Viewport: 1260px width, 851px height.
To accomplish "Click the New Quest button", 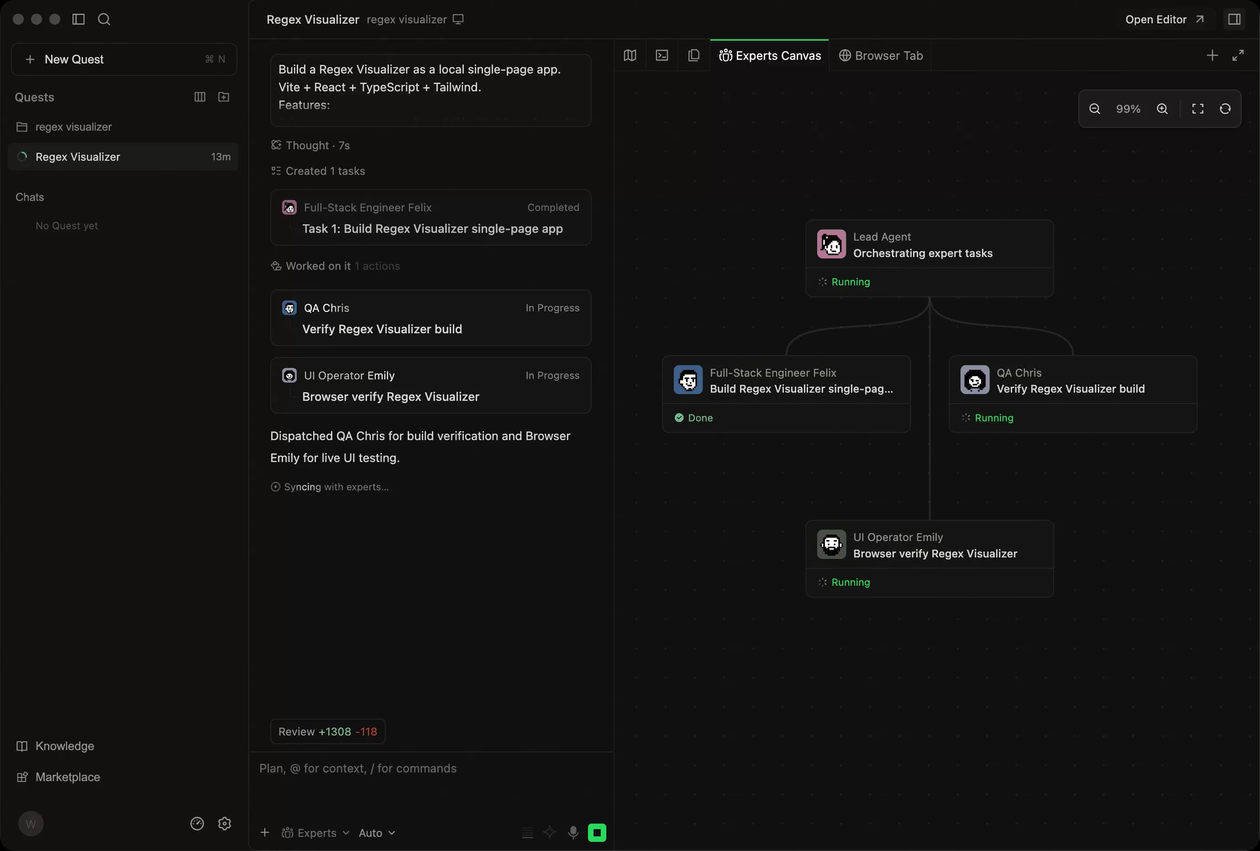I will [x=124, y=59].
